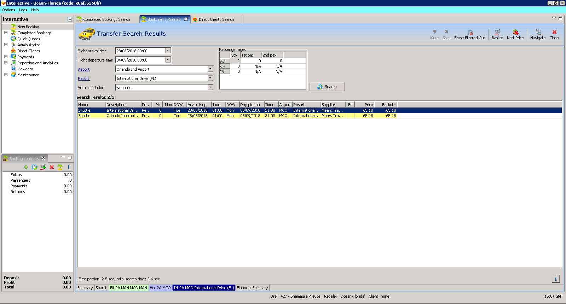
Task: Select the Refunds row in Booking contents
Action: click(x=37, y=192)
